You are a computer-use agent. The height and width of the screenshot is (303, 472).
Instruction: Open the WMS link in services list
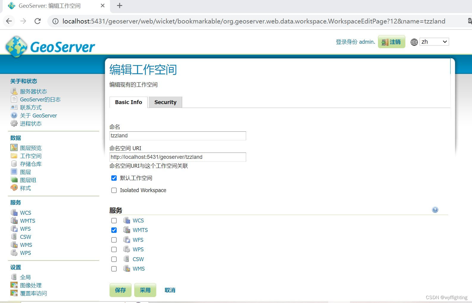click(x=139, y=269)
